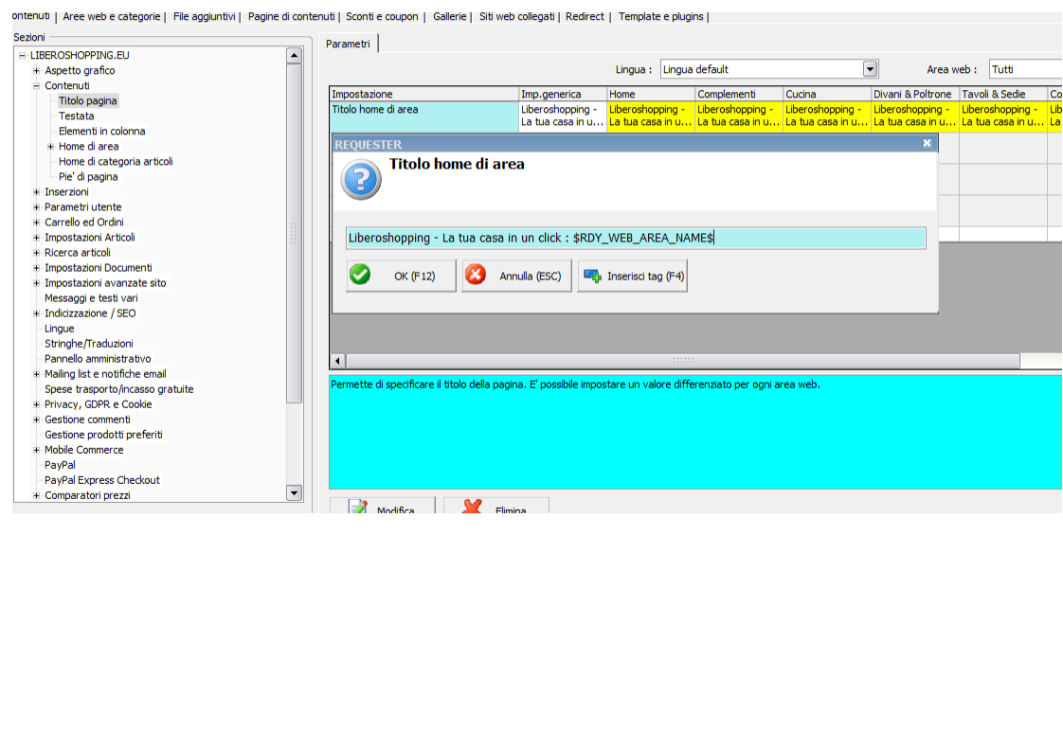Select PayPal Express Checkout item
Viewport: 1063px width, 751px height.
coord(101,480)
